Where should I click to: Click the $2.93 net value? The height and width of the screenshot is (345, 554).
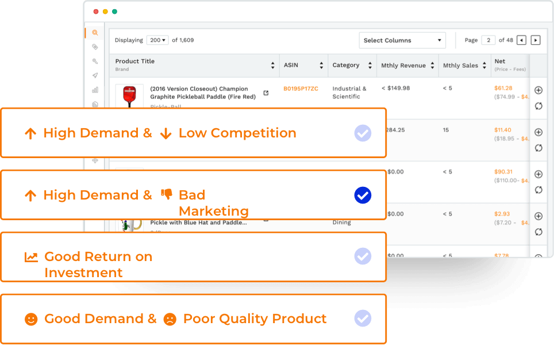click(x=502, y=214)
